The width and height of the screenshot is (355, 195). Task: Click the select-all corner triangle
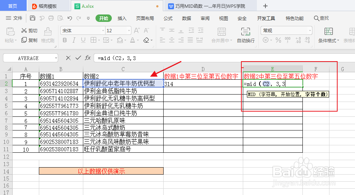coord(9,69)
